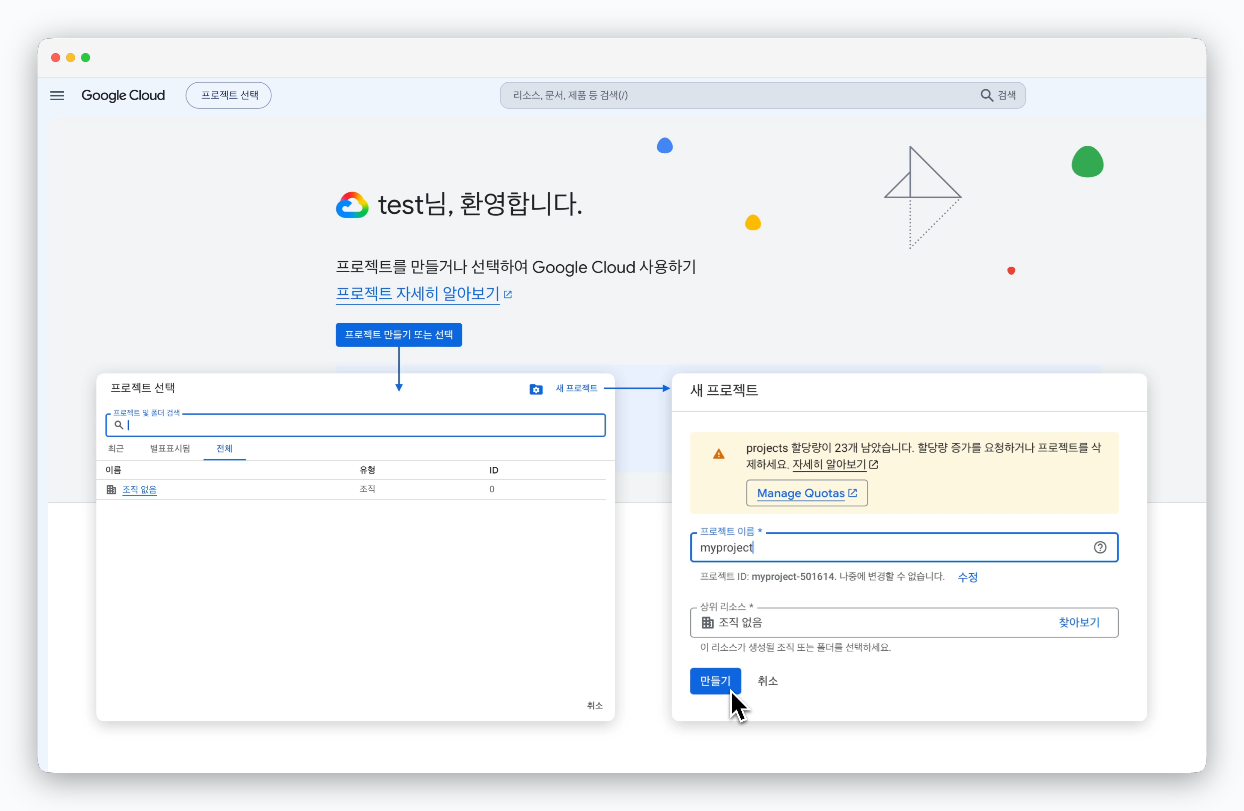The width and height of the screenshot is (1244, 811).
Task: Click the 이름 column header
Action: click(x=113, y=470)
